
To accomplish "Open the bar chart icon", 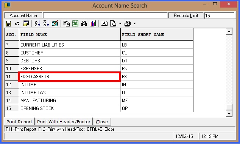I will click(x=93, y=23).
